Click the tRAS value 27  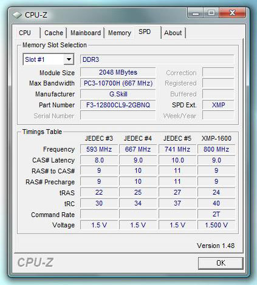[x=177, y=192]
